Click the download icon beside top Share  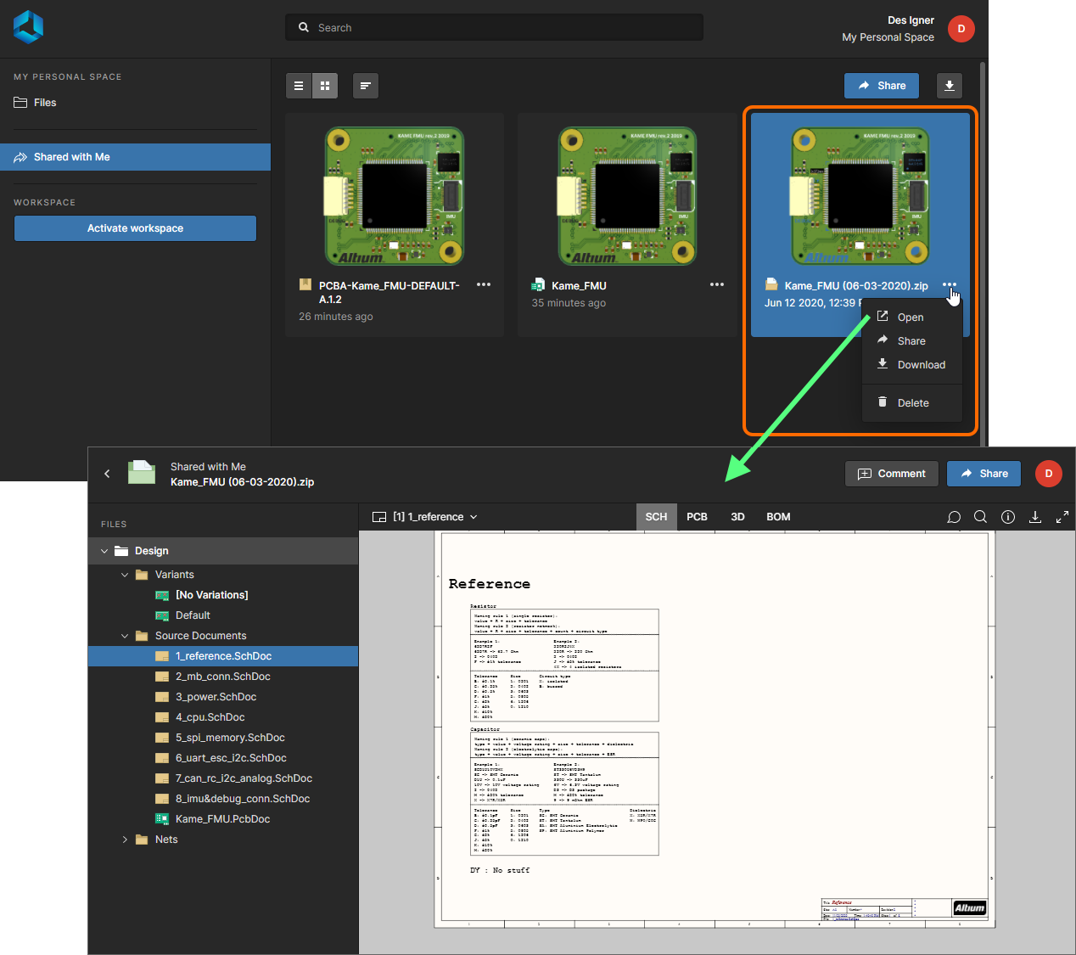point(950,86)
